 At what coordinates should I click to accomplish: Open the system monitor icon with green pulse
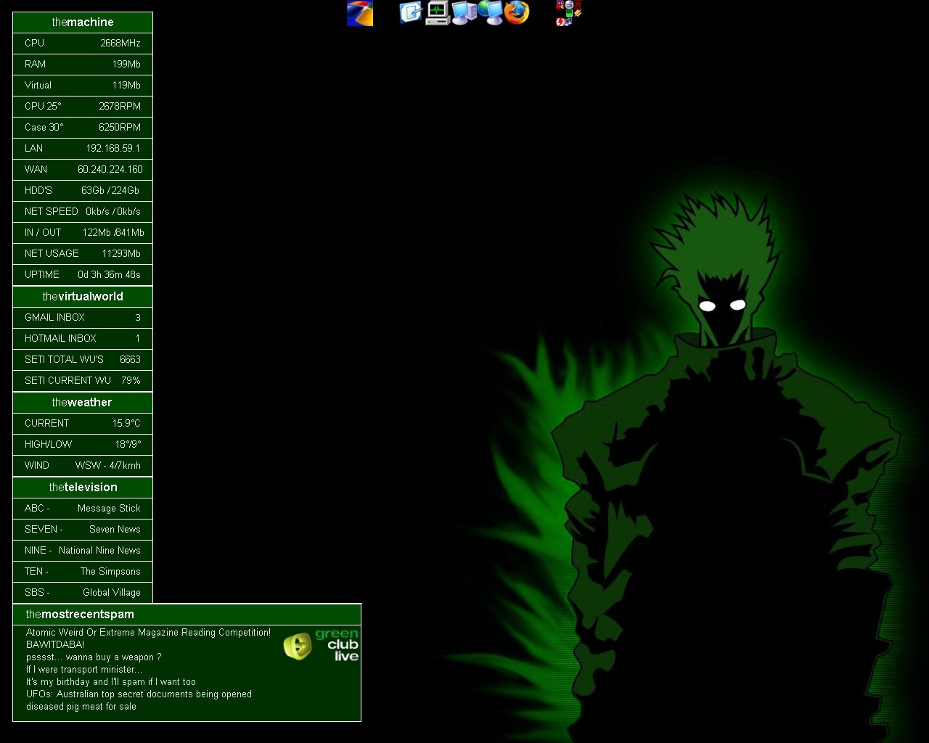[x=437, y=13]
